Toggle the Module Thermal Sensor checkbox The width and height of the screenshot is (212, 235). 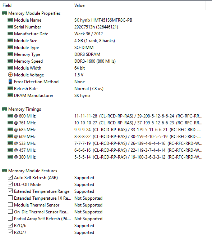point(10,205)
